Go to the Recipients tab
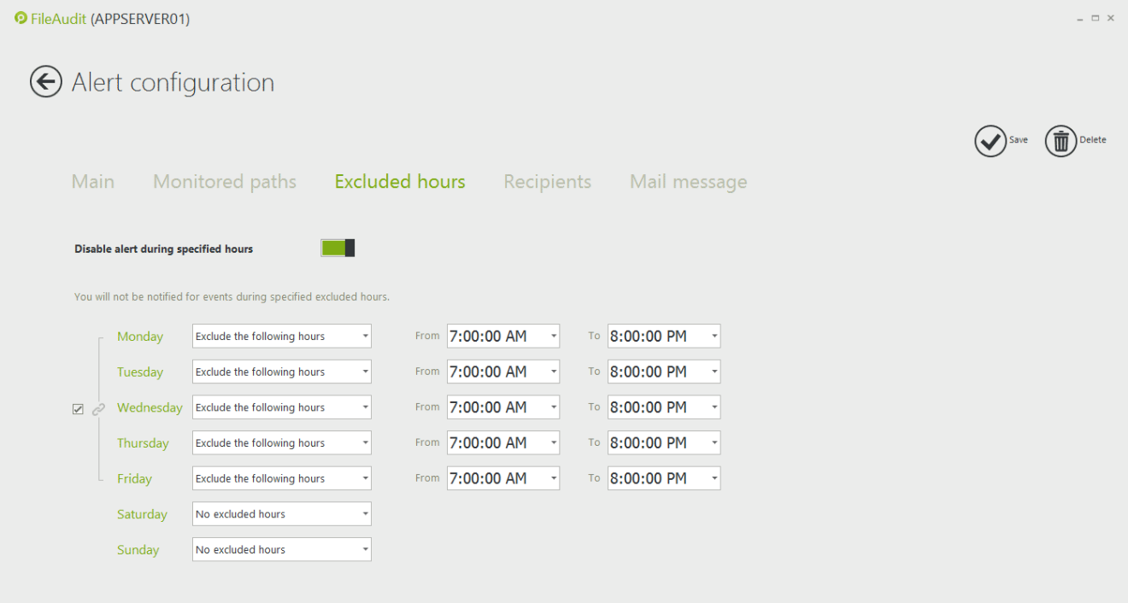 pyautogui.click(x=547, y=182)
